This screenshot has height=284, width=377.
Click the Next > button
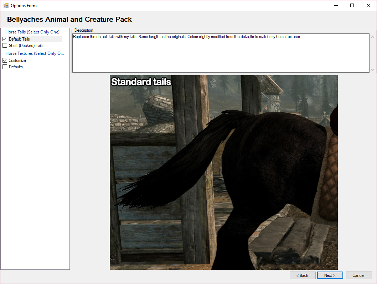tap(330, 275)
